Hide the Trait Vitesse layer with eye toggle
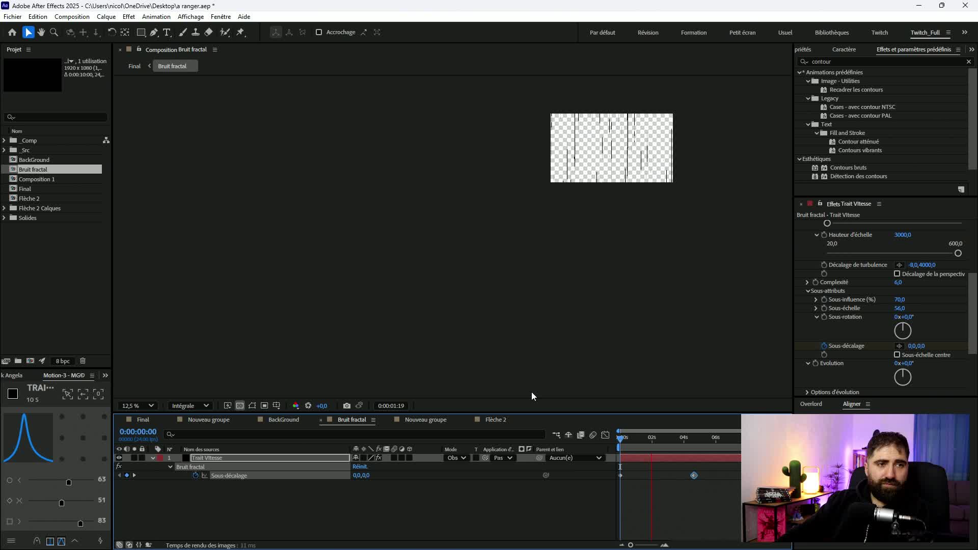 [x=119, y=458]
